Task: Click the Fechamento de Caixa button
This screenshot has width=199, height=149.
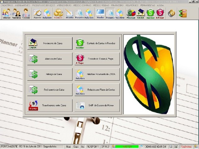Action: (50, 90)
